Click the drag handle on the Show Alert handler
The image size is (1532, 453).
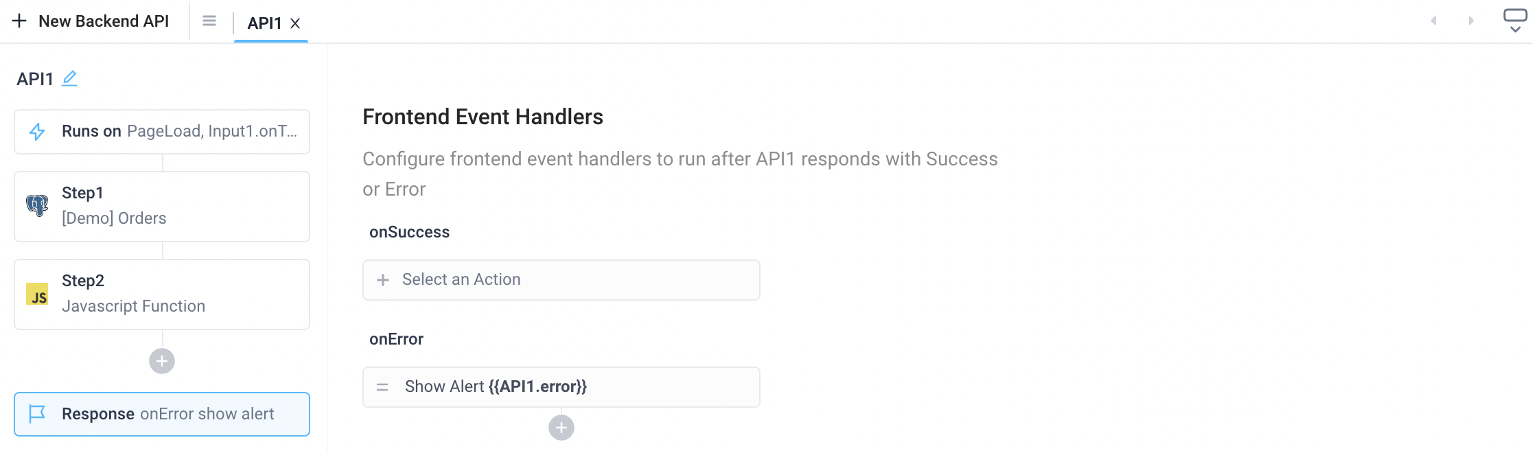tap(383, 386)
